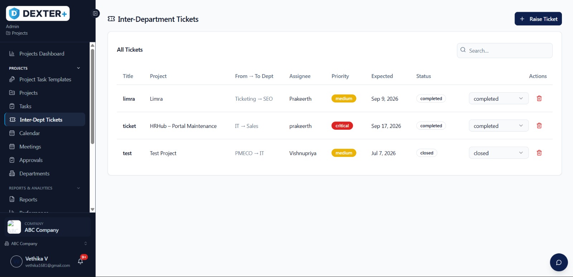
Task: Open Approvals page
Action: (x=45, y=160)
